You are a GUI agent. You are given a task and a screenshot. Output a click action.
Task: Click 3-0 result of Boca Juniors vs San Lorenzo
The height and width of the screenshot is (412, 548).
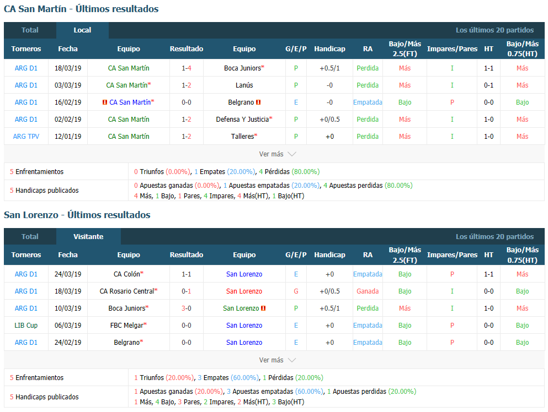pos(187,308)
